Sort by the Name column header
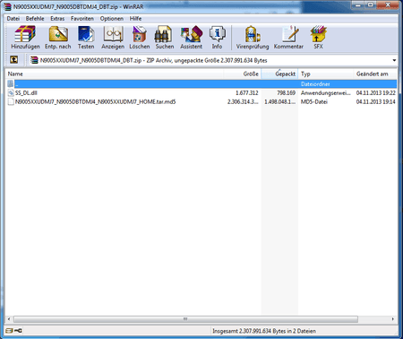403x339 pixels. [x=114, y=74]
